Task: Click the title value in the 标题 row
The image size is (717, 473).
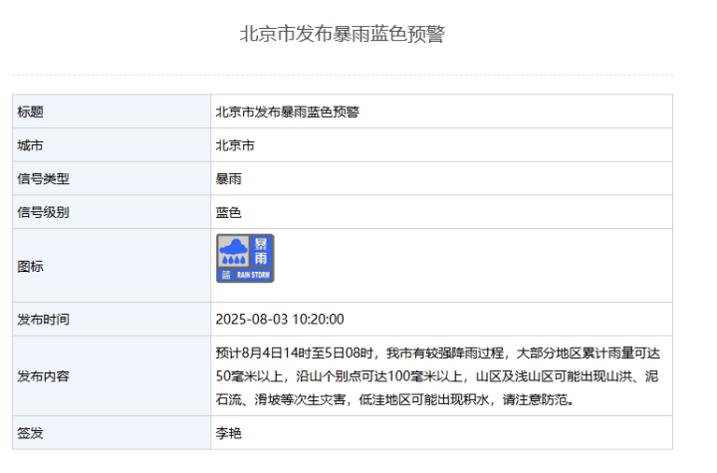Action: tap(288, 113)
